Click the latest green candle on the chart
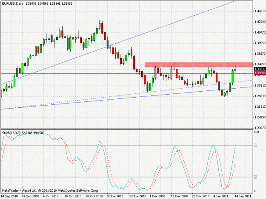The image size is (266, 199). (235, 70)
